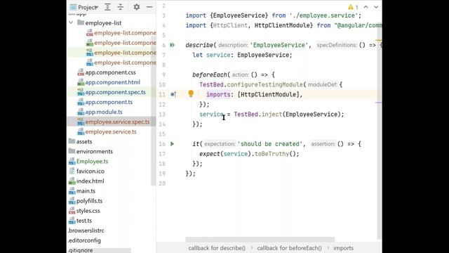The width and height of the screenshot is (449, 253).
Task: Click the editor horizontal scrollbar
Action: point(260,239)
